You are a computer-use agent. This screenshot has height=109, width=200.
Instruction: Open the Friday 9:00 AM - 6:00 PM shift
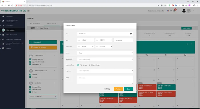[166, 87]
